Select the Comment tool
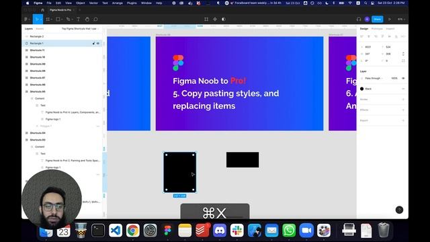This screenshot has height=242, width=430. point(95,19)
